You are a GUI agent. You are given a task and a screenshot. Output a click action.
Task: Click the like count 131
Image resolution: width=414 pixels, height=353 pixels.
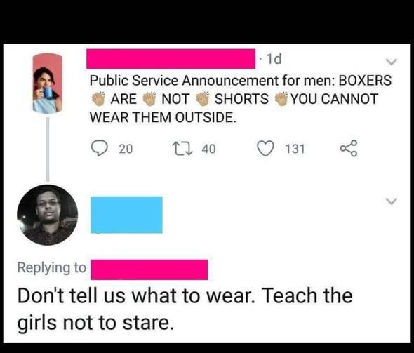[295, 149]
